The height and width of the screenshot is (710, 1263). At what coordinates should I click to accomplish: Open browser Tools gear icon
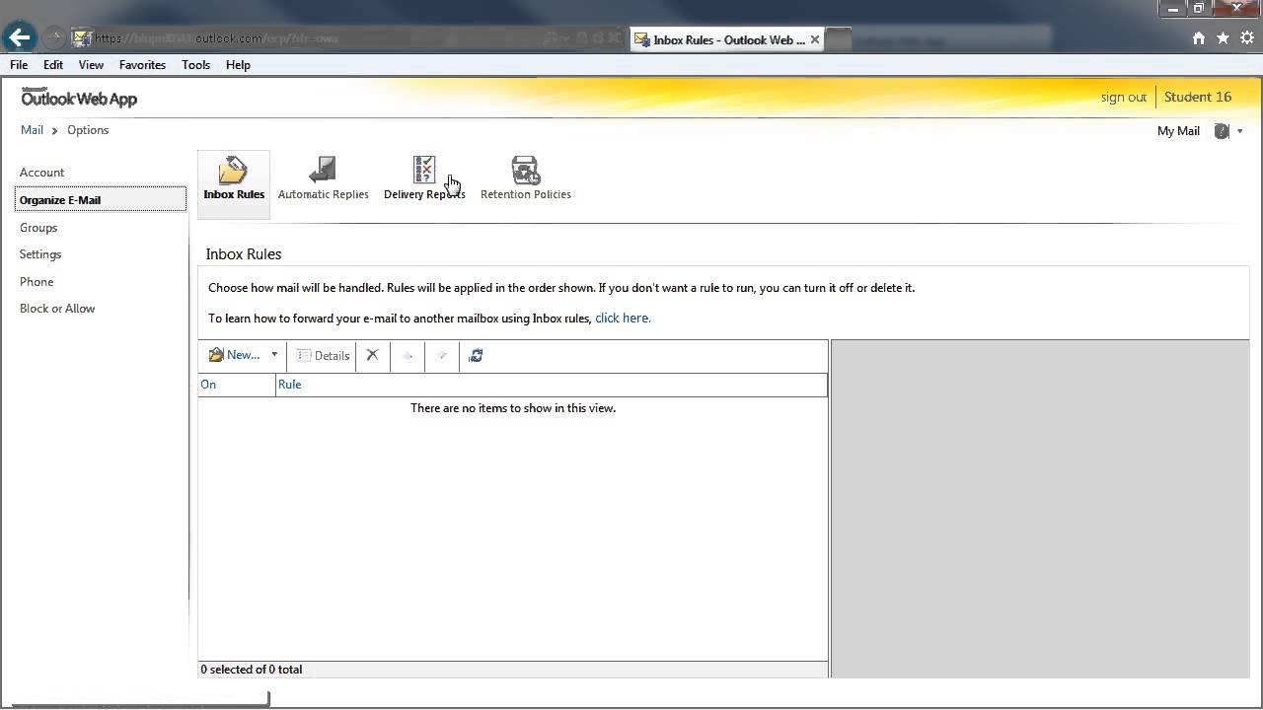(x=1247, y=38)
